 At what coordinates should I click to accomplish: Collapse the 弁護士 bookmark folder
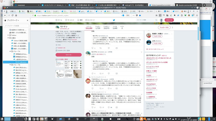8,38
